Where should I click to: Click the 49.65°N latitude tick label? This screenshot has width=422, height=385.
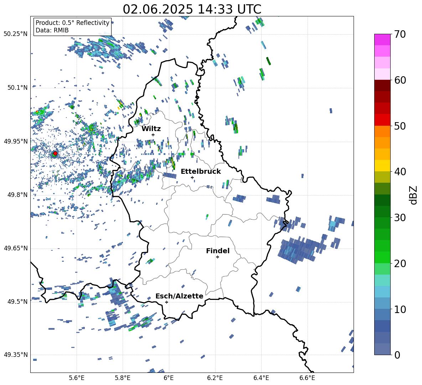[16, 248]
